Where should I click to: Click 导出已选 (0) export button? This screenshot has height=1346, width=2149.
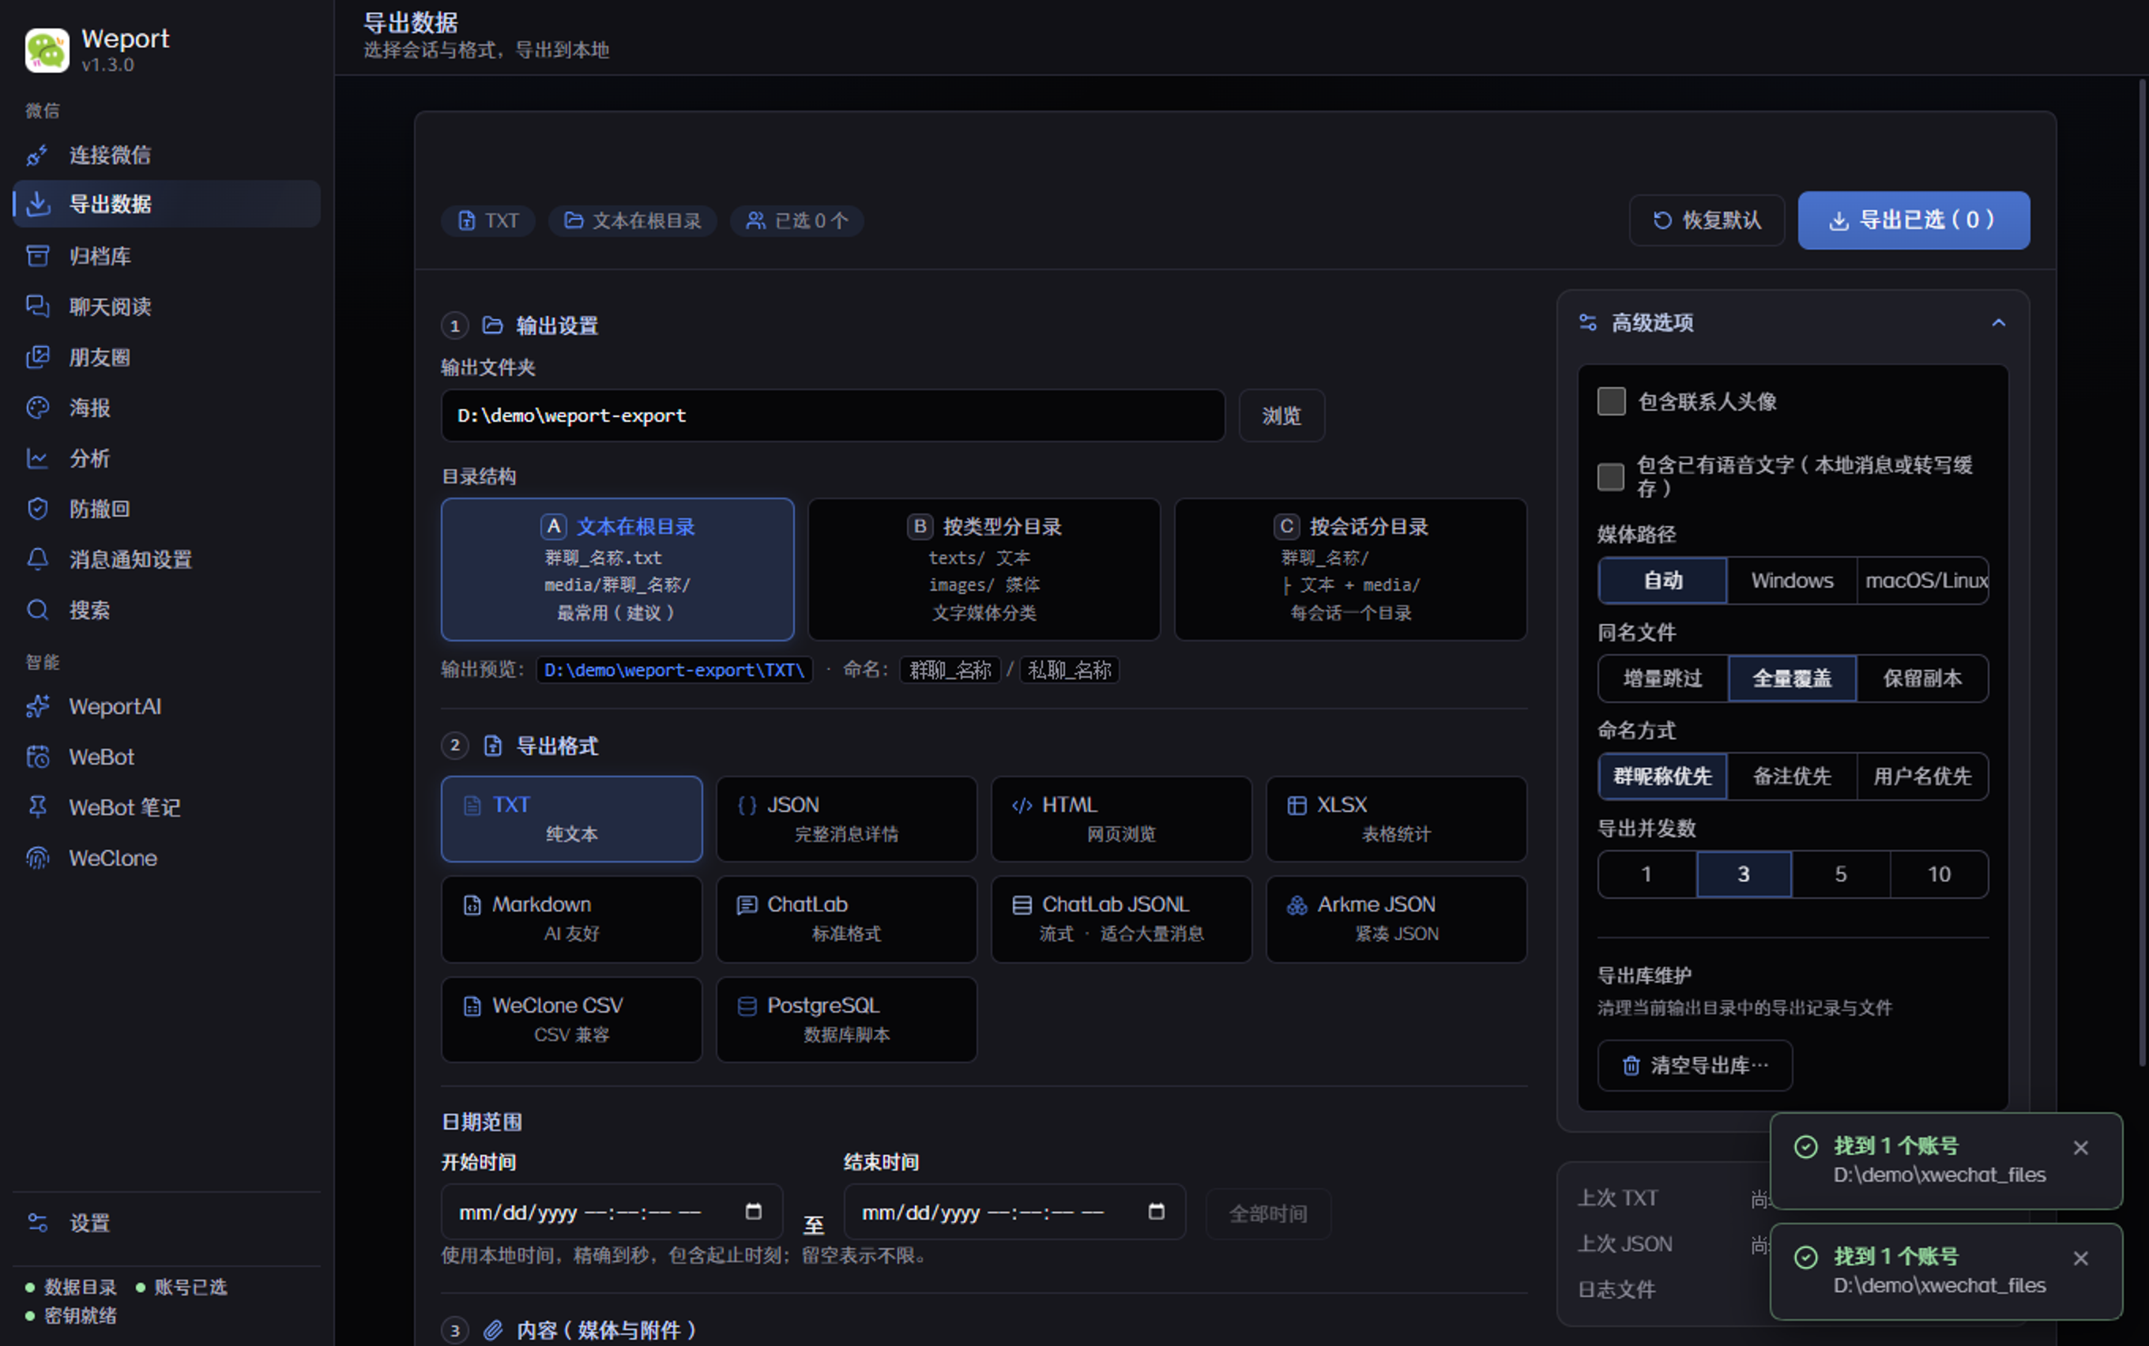1914,220
